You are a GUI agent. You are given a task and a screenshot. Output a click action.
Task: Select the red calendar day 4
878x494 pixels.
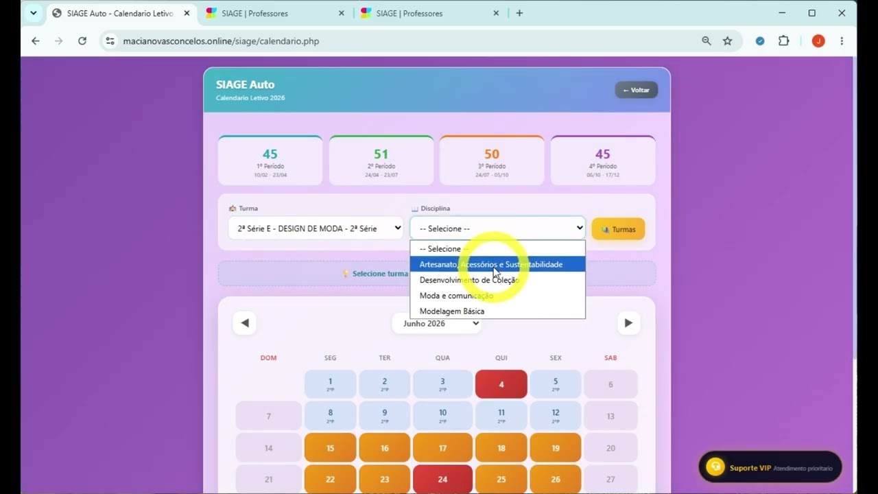click(x=501, y=384)
